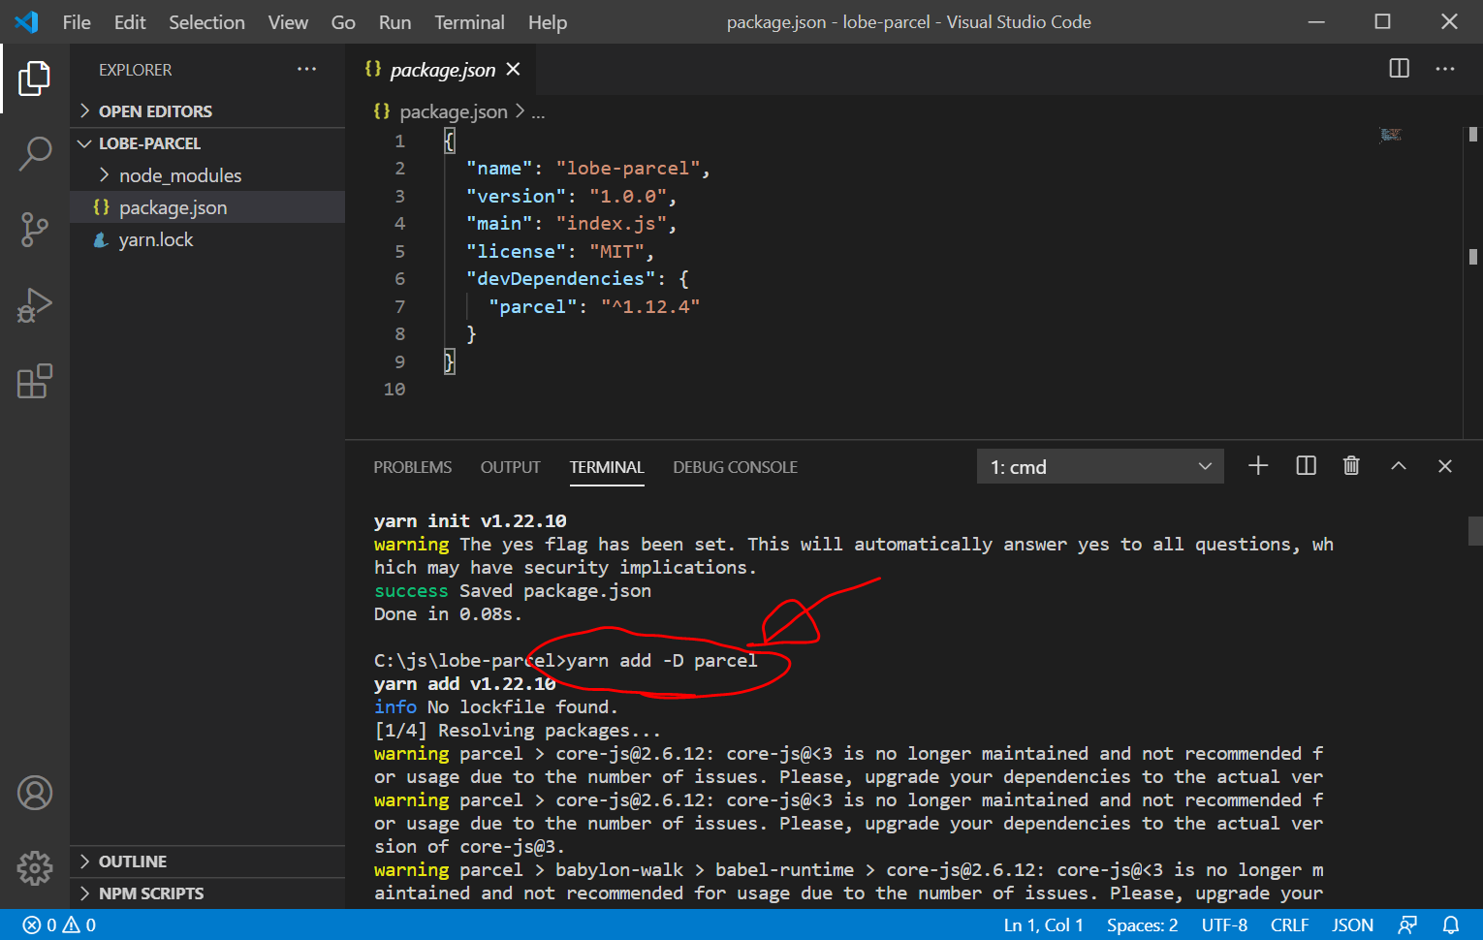Switch to the TERMINAL panel tab
1483x940 pixels.
pos(607,467)
